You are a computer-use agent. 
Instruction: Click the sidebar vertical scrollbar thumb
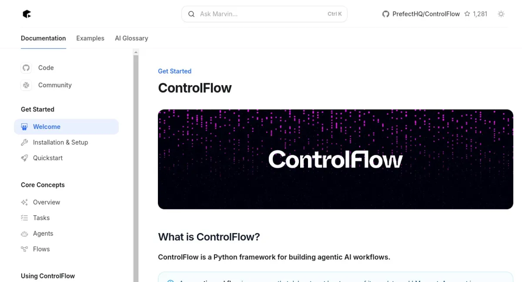click(x=136, y=168)
